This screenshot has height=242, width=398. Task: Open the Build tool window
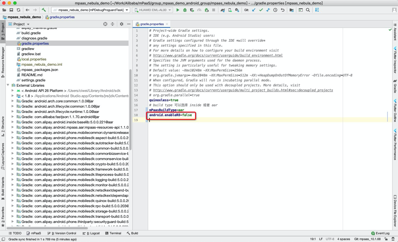point(132,233)
